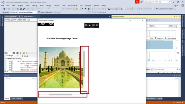Click the select element debug overlay icon
The height and width of the screenshot is (104, 185).
click(90, 25)
